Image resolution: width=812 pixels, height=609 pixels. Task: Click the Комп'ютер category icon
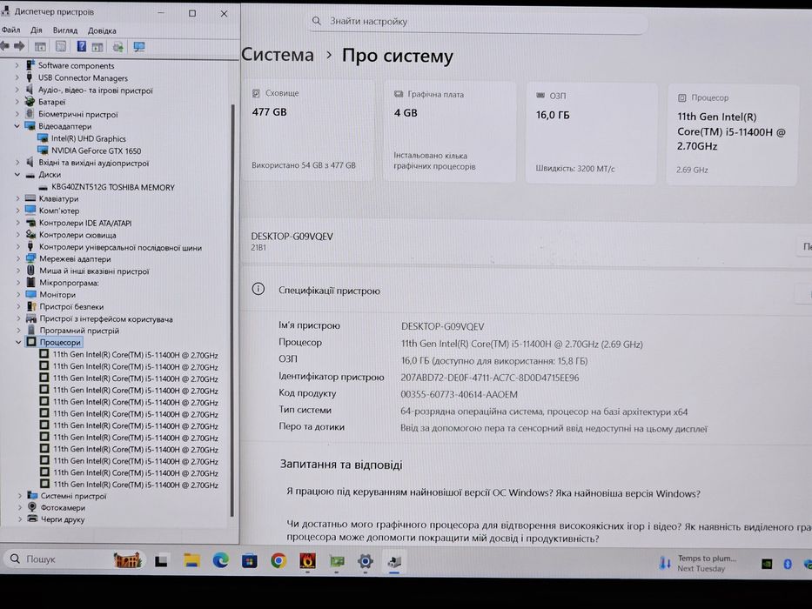tap(30, 211)
